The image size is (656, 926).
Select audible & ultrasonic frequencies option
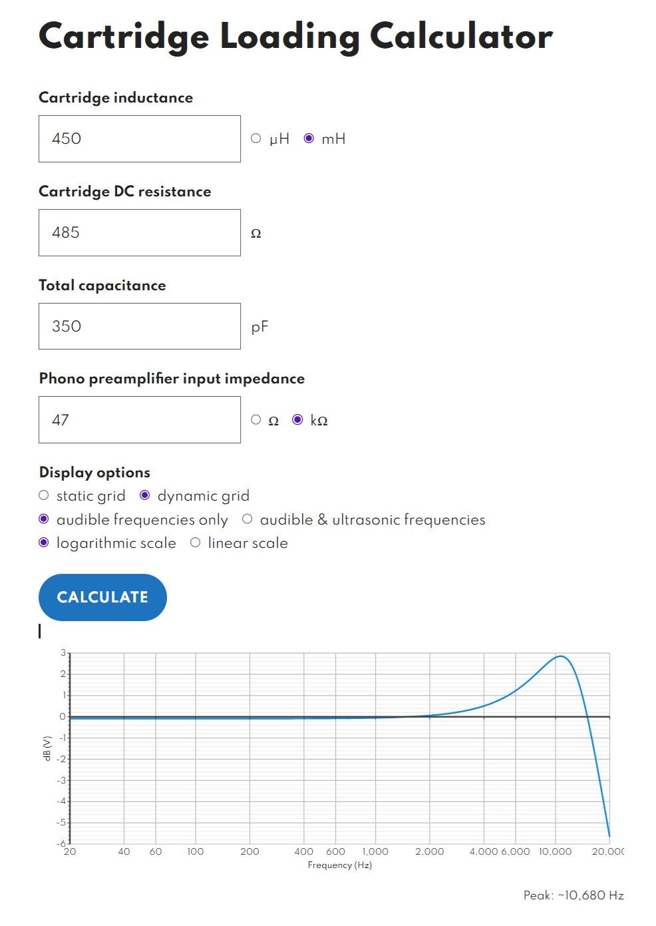click(247, 519)
